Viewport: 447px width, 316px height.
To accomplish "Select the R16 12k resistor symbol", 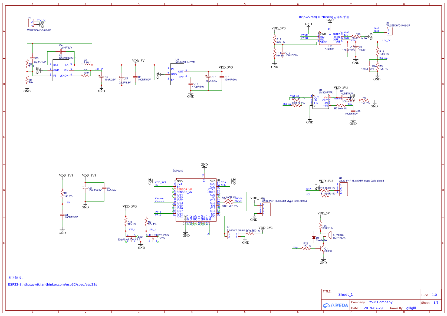I will (x=126, y=221).
